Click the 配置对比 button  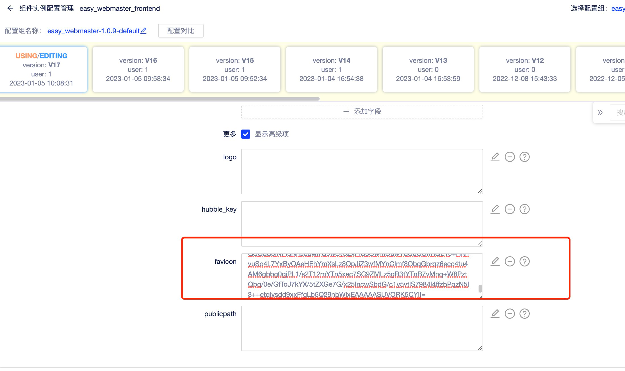[180, 30]
